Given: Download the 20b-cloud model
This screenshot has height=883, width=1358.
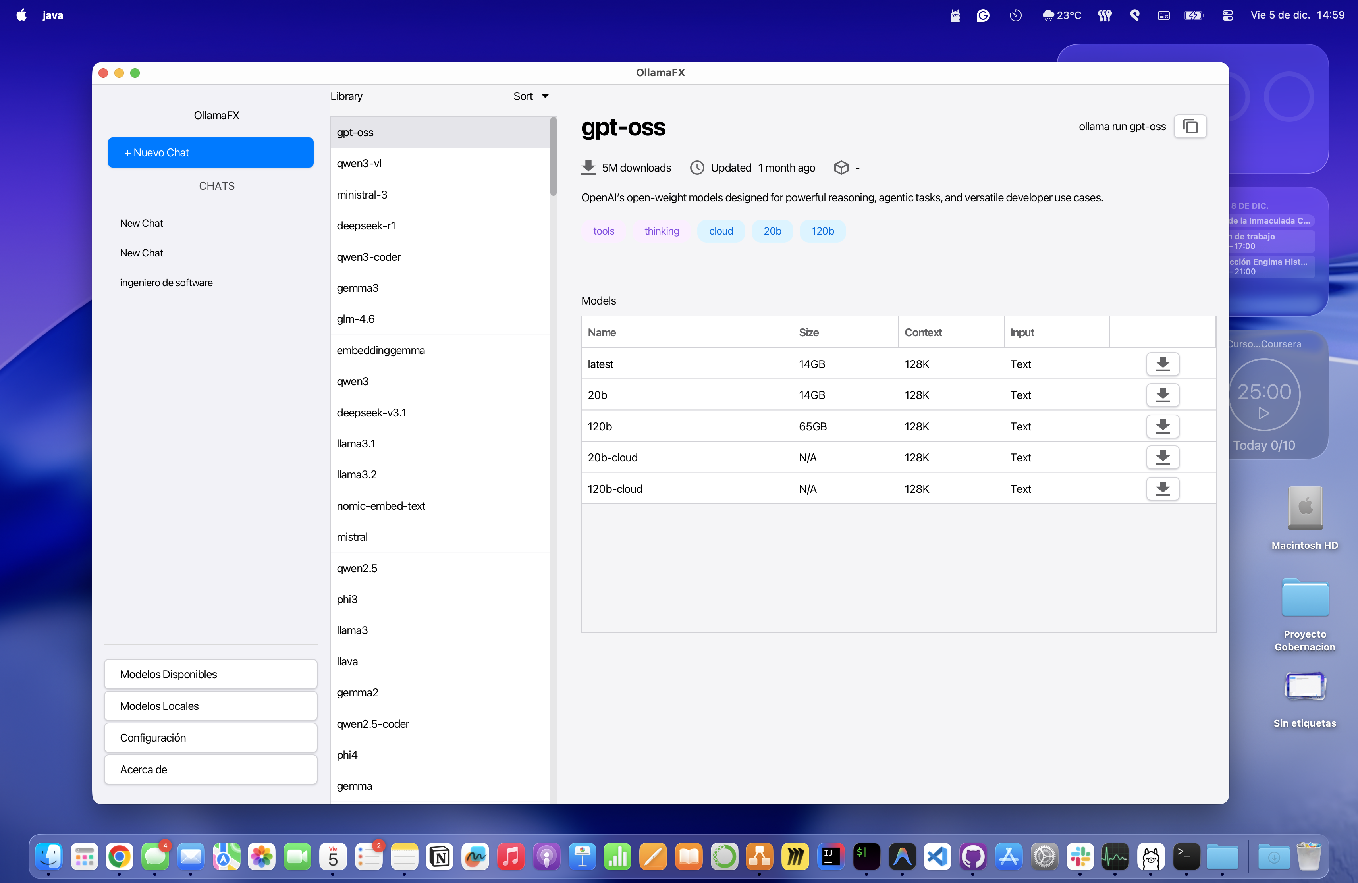Looking at the screenshot, I should pos(1162,457).
